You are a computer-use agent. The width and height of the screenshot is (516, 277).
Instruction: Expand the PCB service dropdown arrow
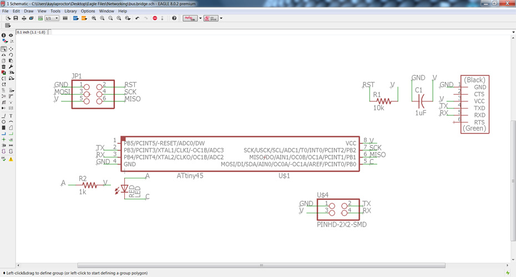click(221, 18)
